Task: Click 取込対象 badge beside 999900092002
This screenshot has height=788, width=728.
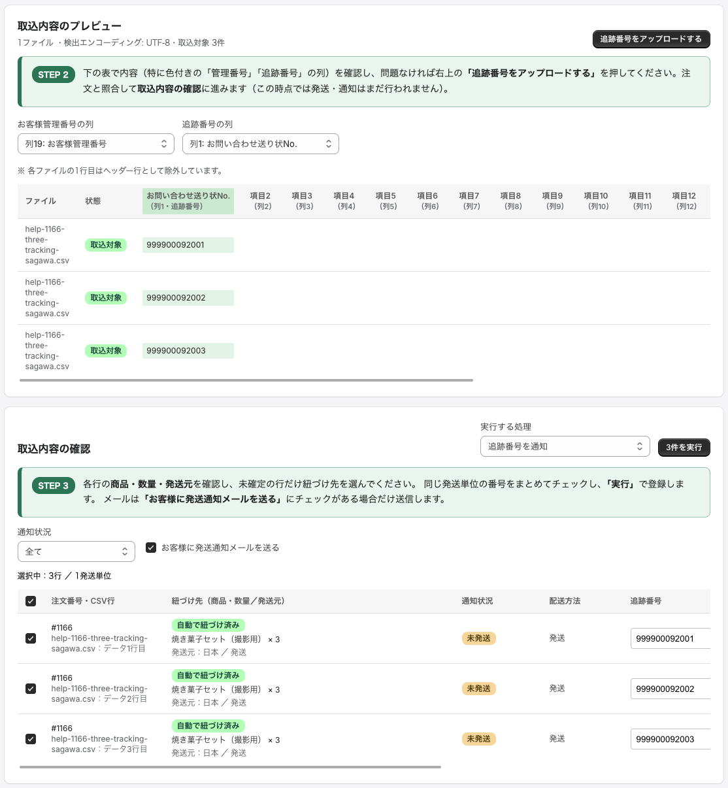Action: point(106,298)
